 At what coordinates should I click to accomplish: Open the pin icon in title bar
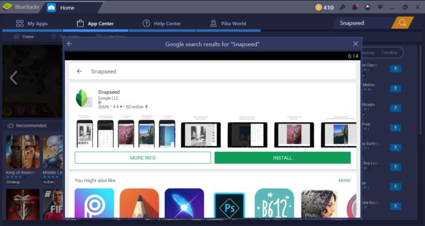coord(343,7)
